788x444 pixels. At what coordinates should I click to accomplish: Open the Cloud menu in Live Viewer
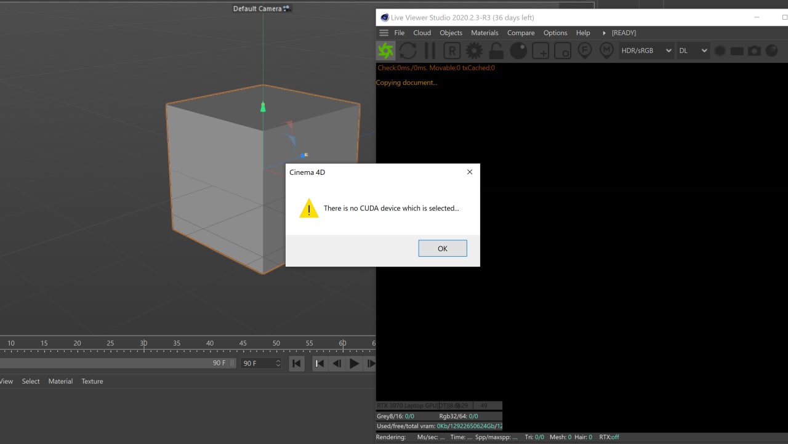(422, 33)
